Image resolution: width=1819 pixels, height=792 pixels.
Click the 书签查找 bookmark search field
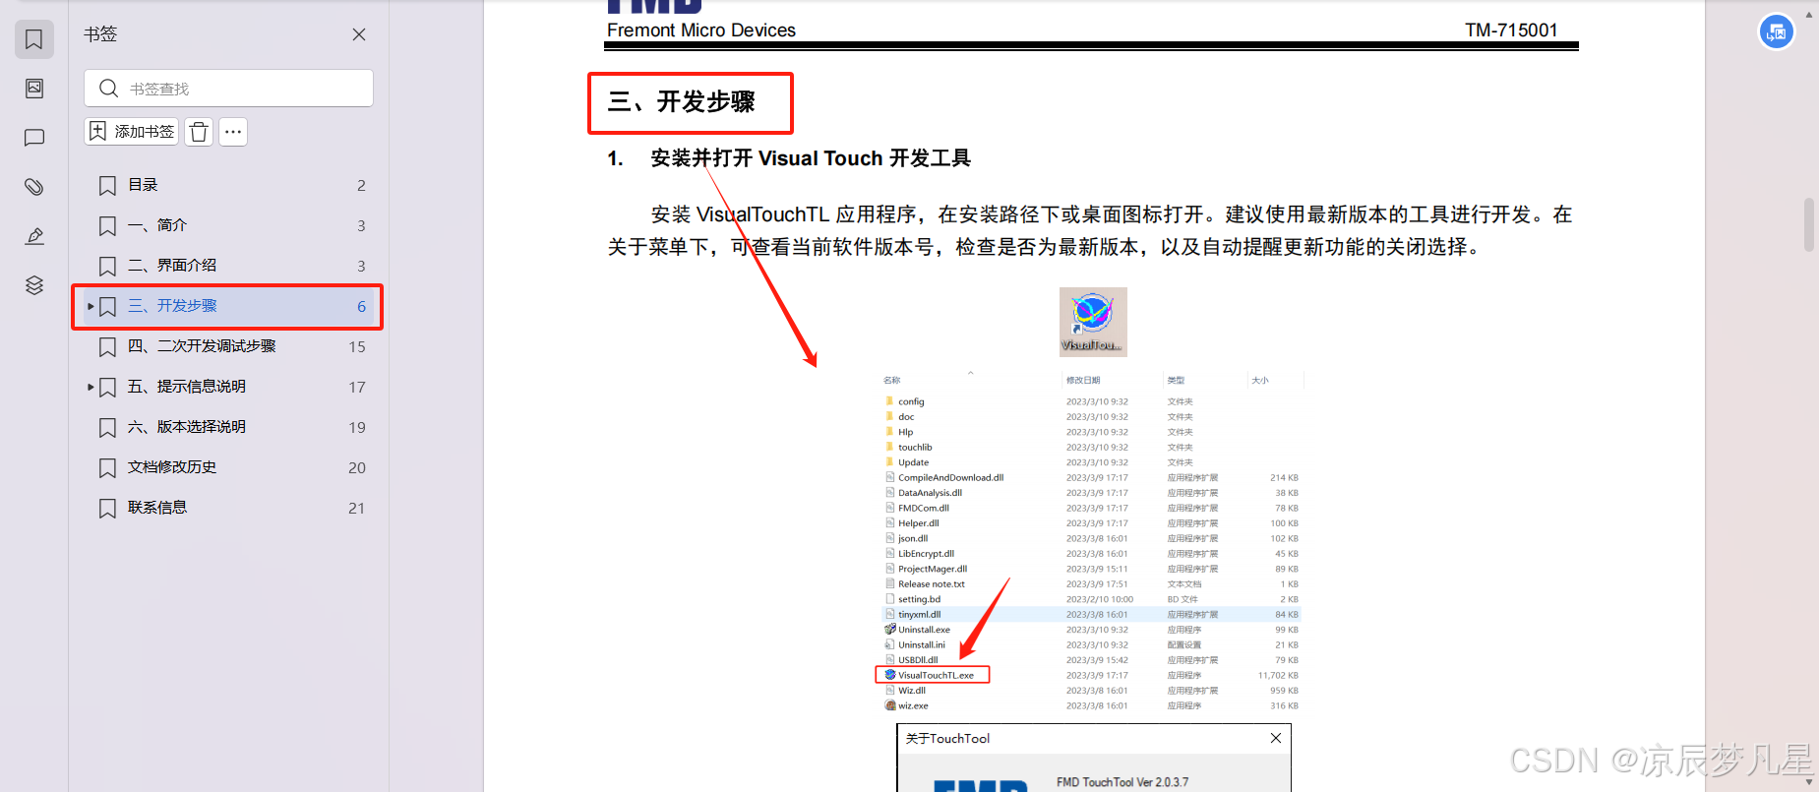pos(228,89)
